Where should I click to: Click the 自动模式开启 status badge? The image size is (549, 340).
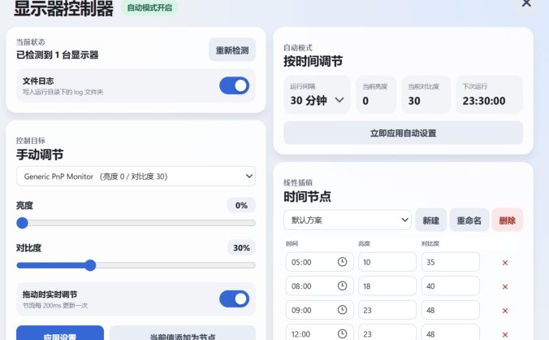(x=149, y=7)
